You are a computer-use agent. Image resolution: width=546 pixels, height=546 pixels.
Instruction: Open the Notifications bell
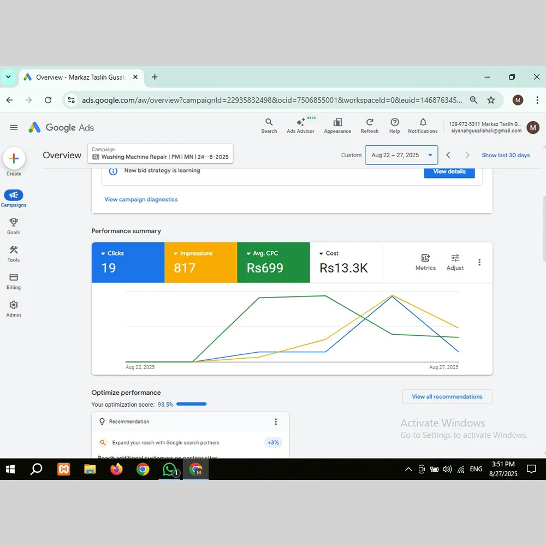(x=423, y=126)
